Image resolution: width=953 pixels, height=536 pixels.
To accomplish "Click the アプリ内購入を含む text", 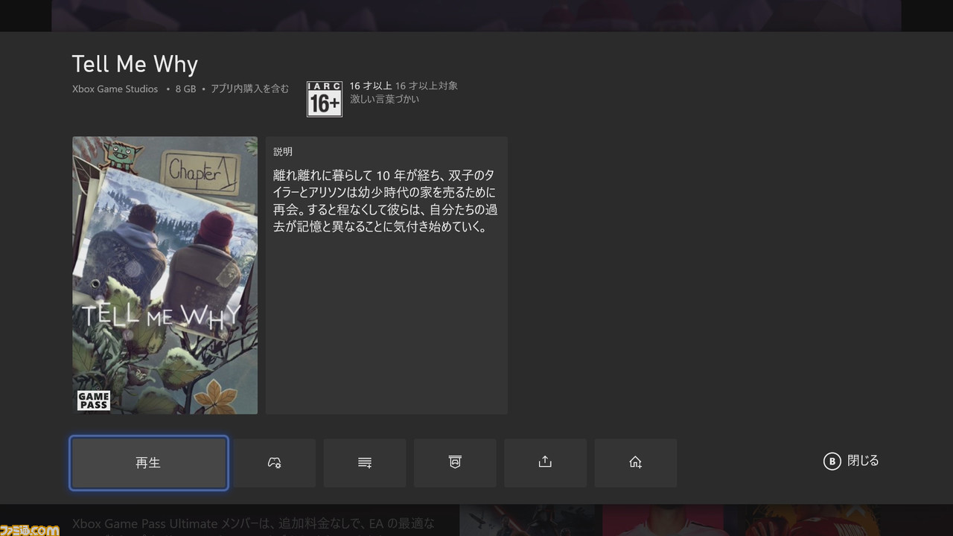I will click(x=249, y=89).
